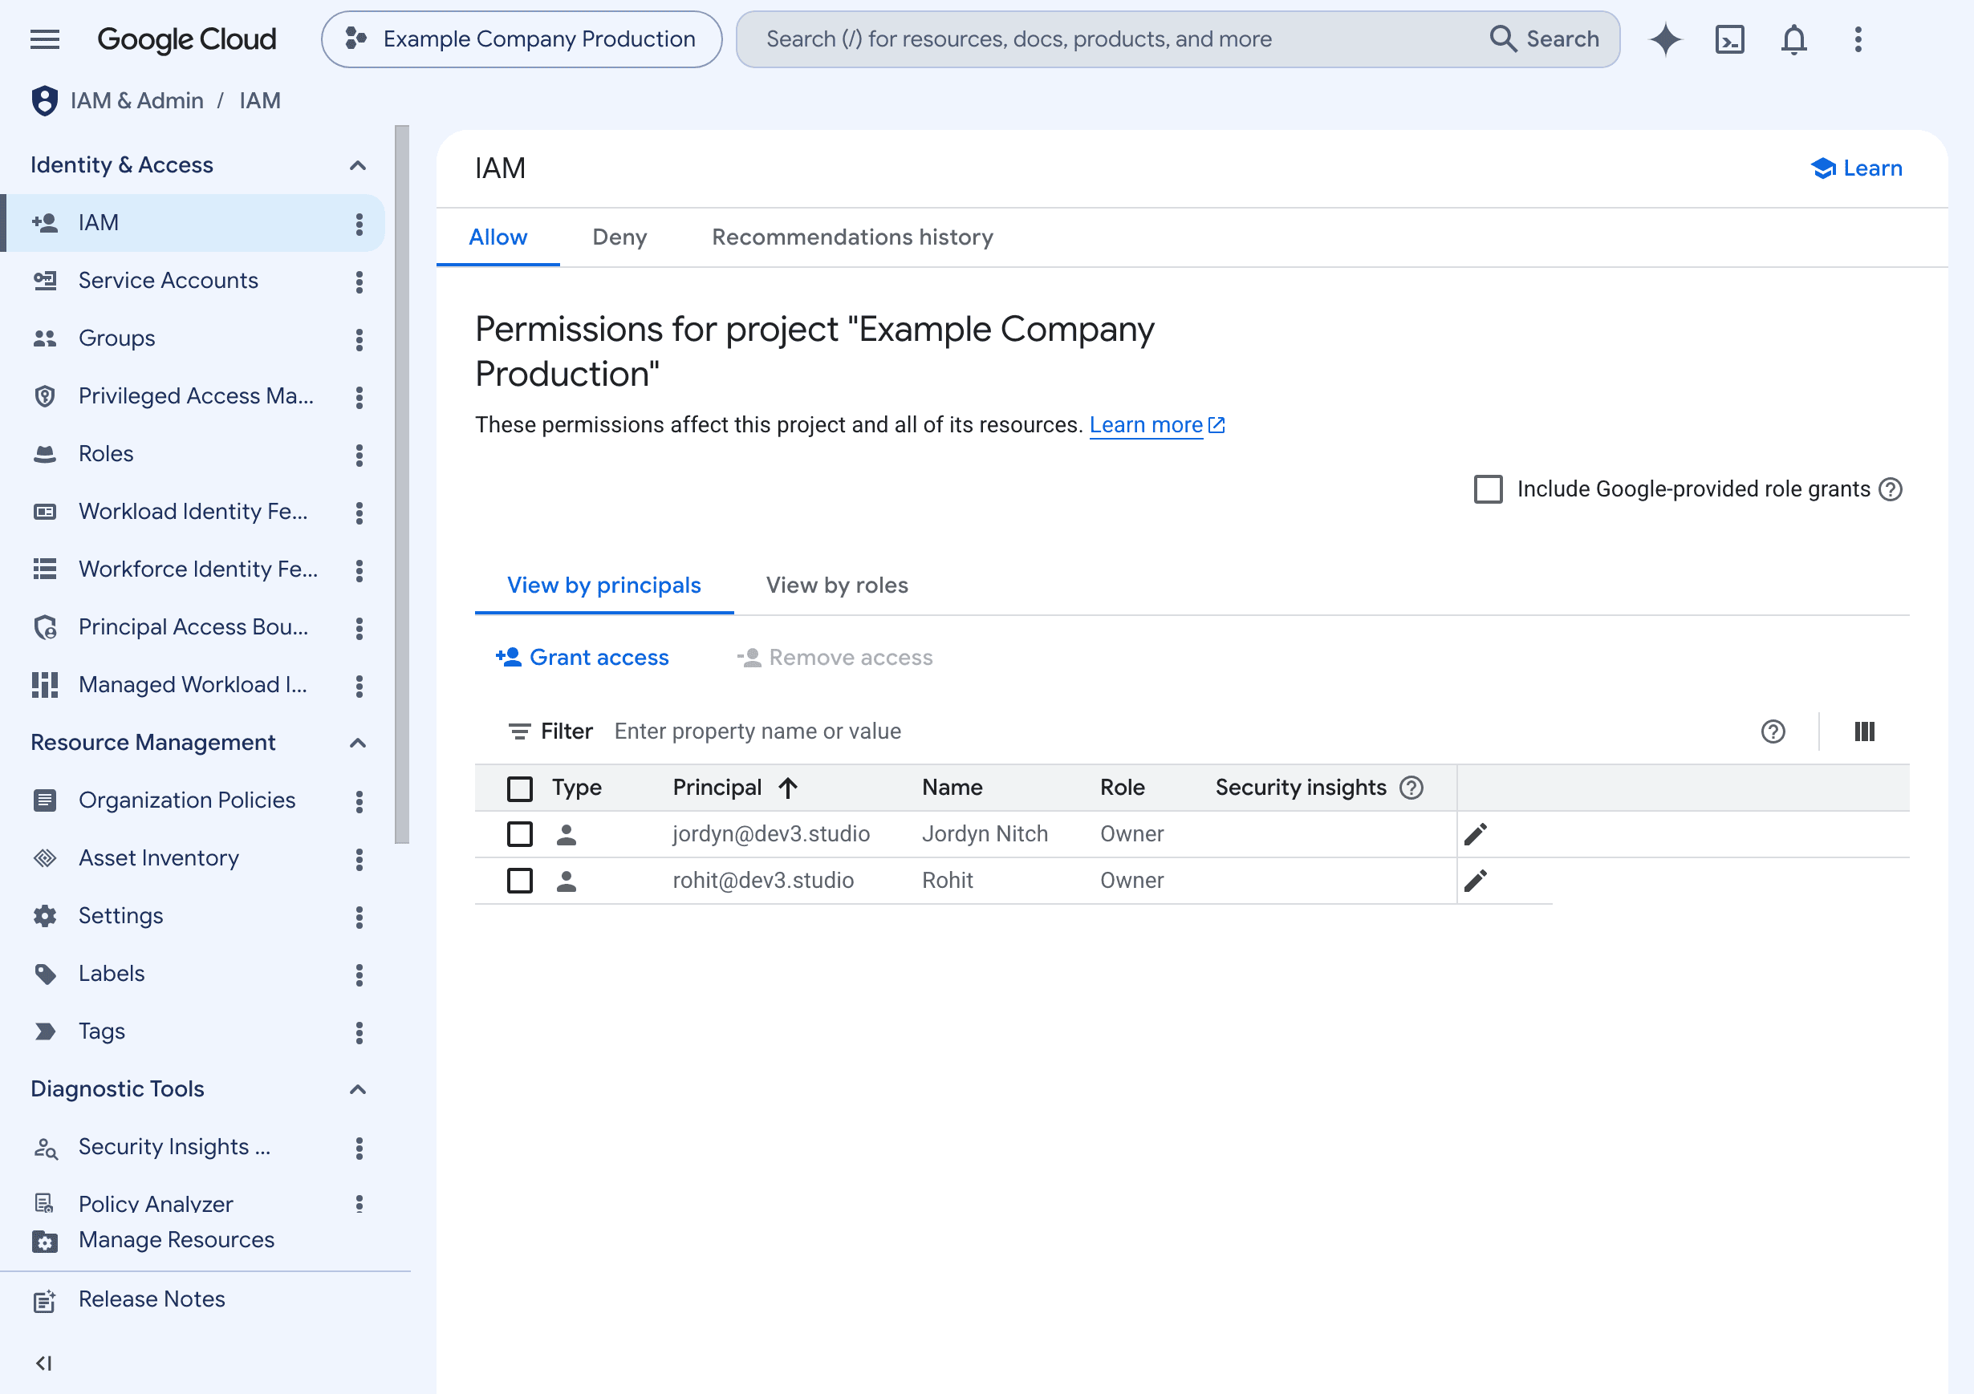Open Workload Identity Federation sidebar item
This screenshot has height=1394, width=1974.
coord(193,512)
